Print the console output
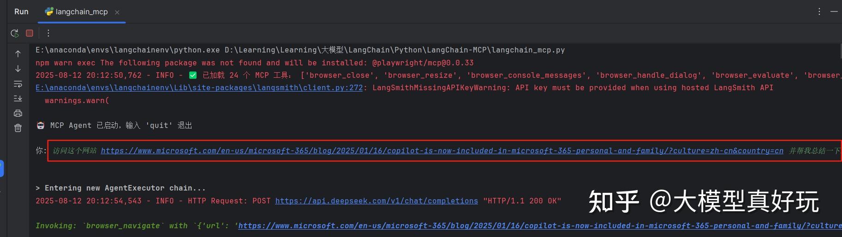Screen dimensions: 842x237 pos(18,113)
